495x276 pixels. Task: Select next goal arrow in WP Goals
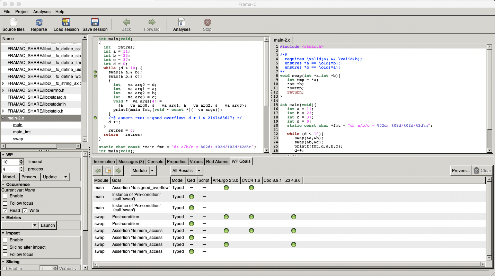pos(118,170)
